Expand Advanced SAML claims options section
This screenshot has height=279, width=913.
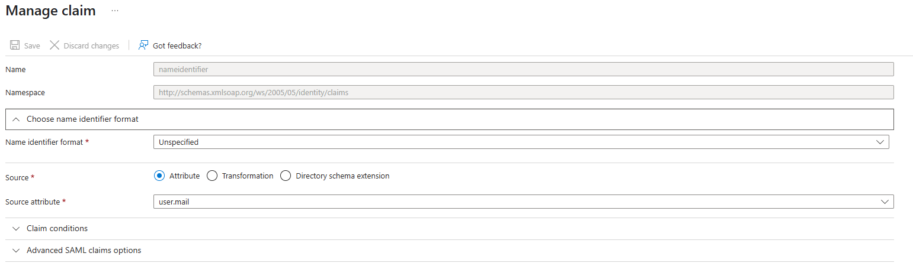point(450,251)
